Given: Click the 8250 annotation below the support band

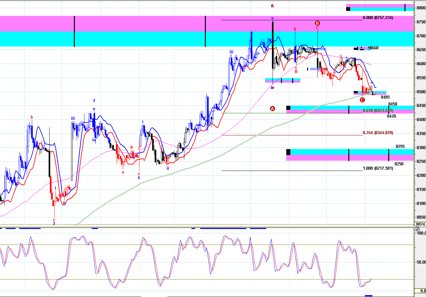Looking at the screenshot, I should point(399,164).
